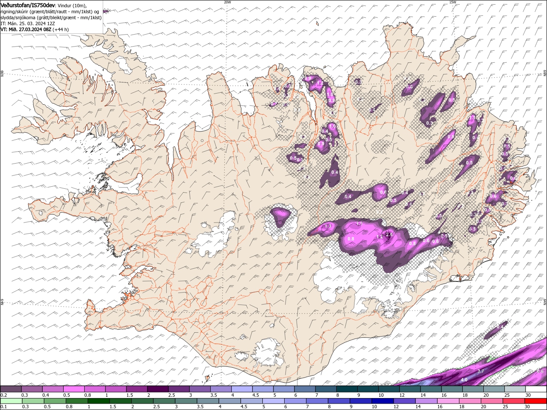Select the 1.5 swatch in the upper legend row
The width and height of the screenshot is (547, 410).
(137, 389)
